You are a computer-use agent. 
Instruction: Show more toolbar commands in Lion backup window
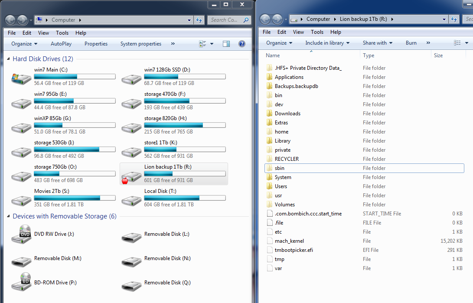coord(428,43)
